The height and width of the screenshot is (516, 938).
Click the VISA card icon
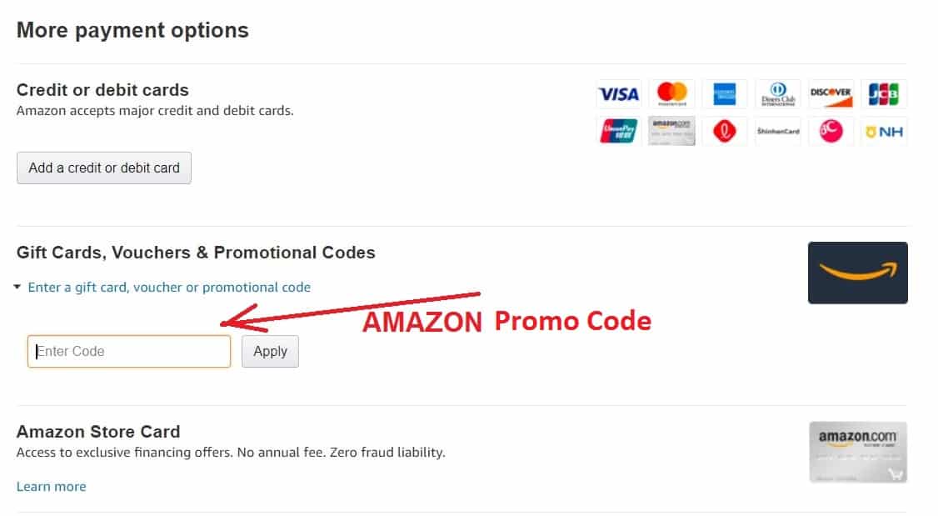pyautogui.click(x=618, y=93)
